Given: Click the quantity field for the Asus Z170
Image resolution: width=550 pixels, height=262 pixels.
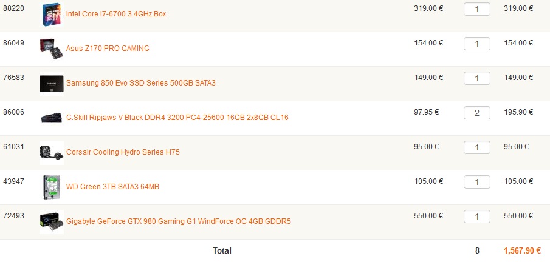Looking at the screenshot, I should [476, 44].
